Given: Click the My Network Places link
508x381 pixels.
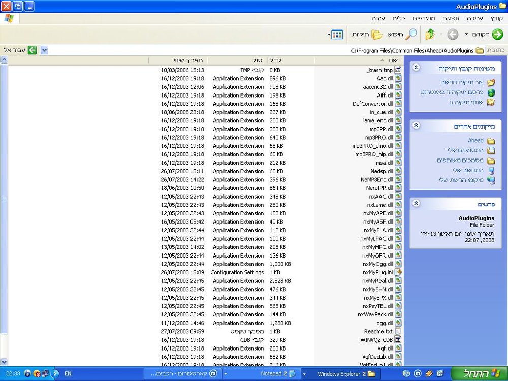Looking at the screenshot, I should pyautogui.click(x=461, y=180).
